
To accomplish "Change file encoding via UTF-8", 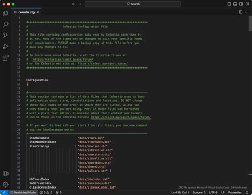I will click(x=213, y=192).
